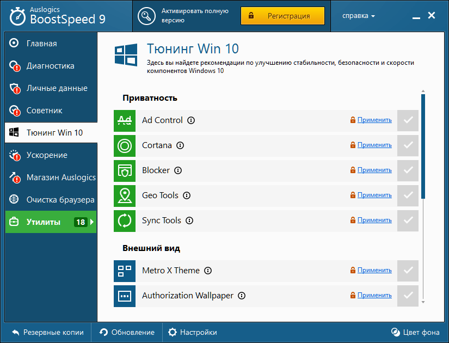Toggle the Blocker checkmark box
This screenshot has width=449, height=343.
pyautogui.click(x=408, y=170)
